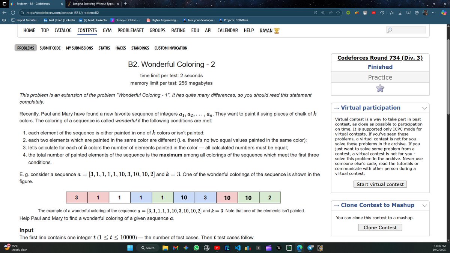This screenshot has width=450, height=253.
Task: Go to HOME in Codeforces menu
Action: [29, 30]
